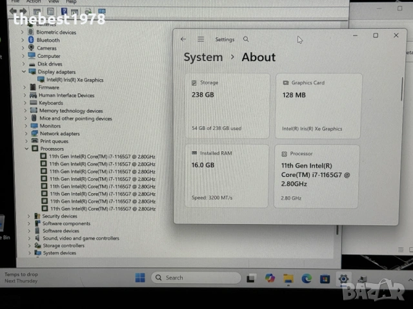Click the Device Manager help toolbar icon
The width and height of the screenshot is (413, 309).
click(64, 12)
